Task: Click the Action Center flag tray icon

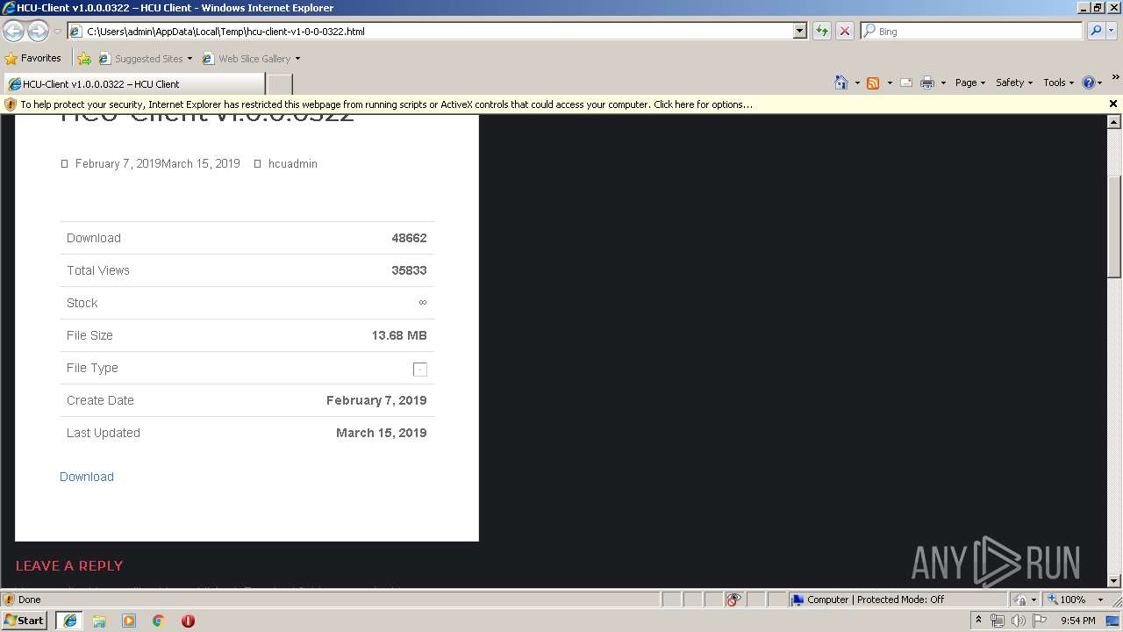Action: [x=1041, y=621]
